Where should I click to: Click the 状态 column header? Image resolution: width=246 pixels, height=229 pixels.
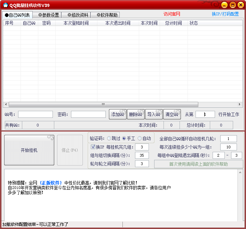(x=215, y=23)
